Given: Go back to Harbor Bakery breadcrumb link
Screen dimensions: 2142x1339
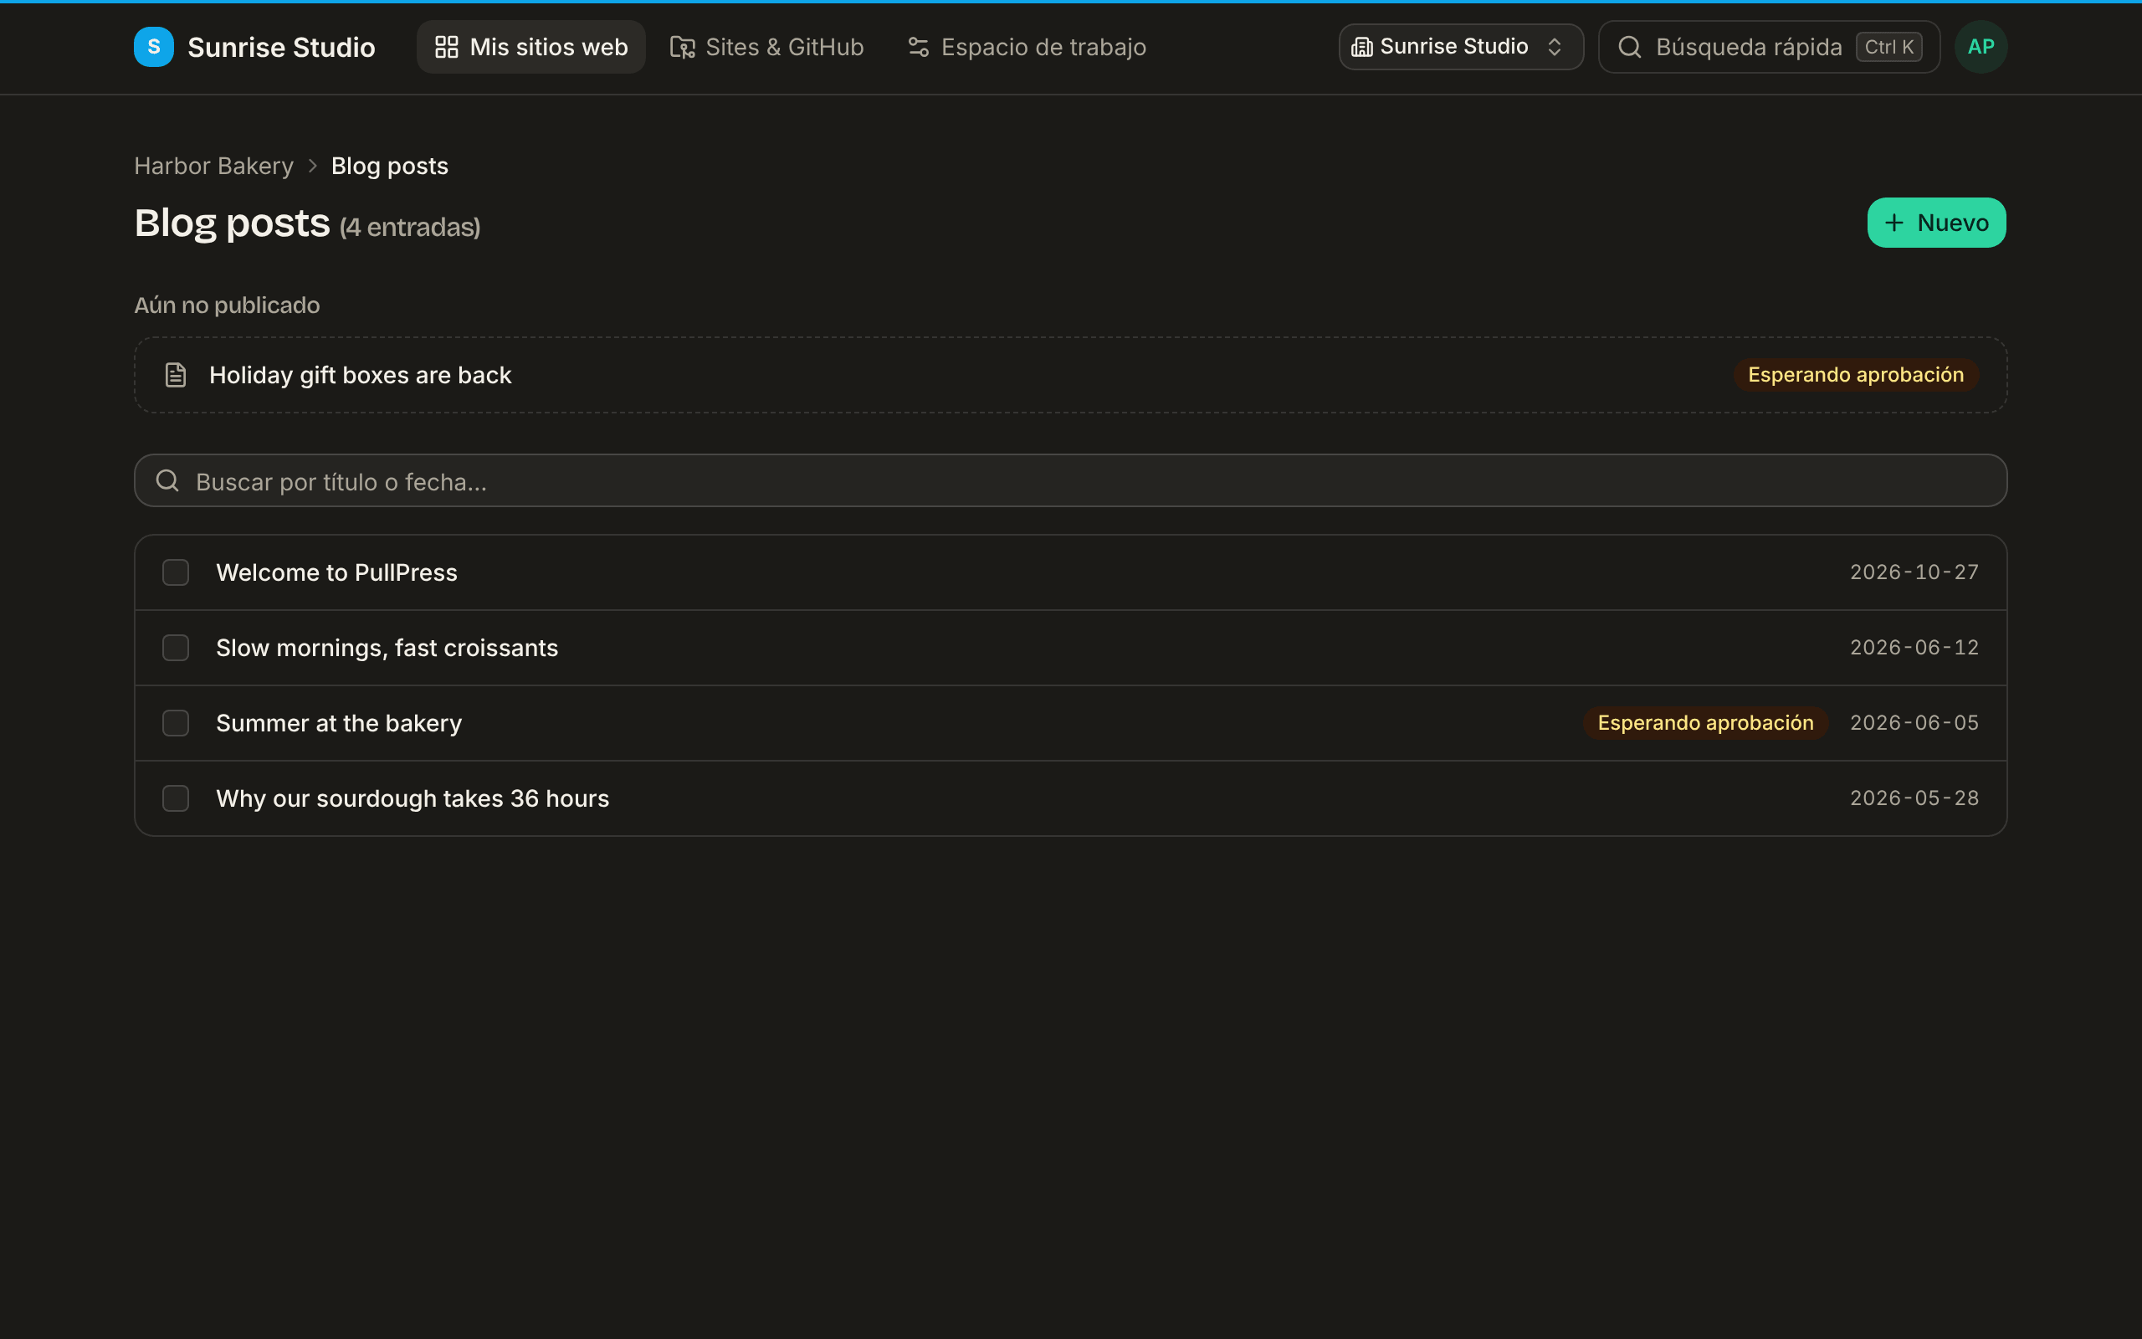Looking at the screenshot, I should pos(213,167).
